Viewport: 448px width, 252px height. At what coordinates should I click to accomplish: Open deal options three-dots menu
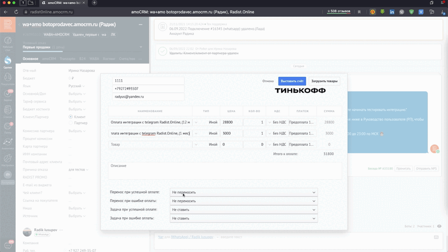click(x=140, y=25)
